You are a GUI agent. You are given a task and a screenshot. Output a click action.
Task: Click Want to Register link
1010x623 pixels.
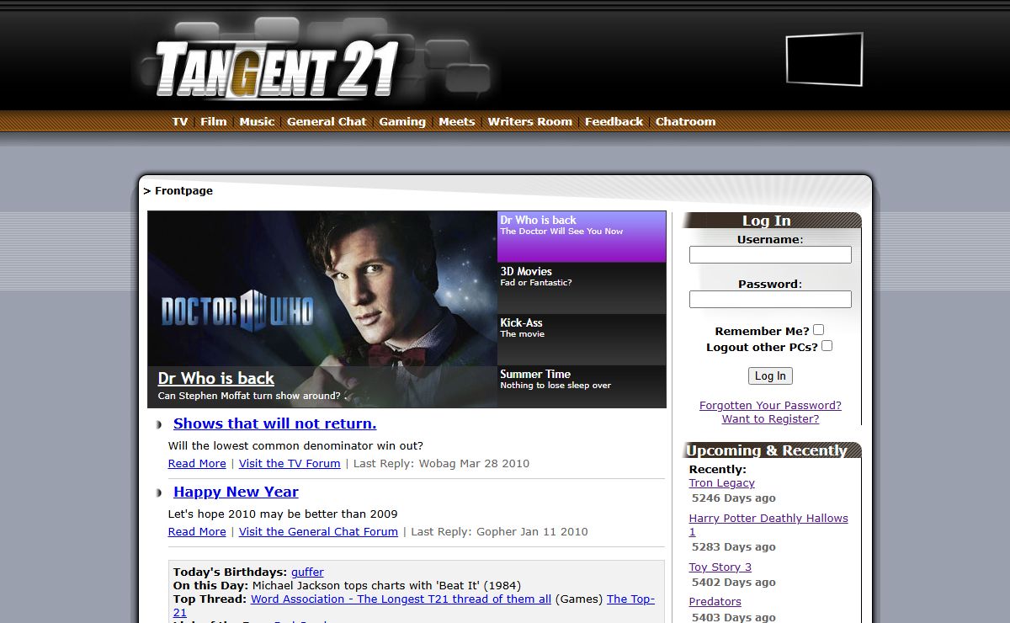770,418
